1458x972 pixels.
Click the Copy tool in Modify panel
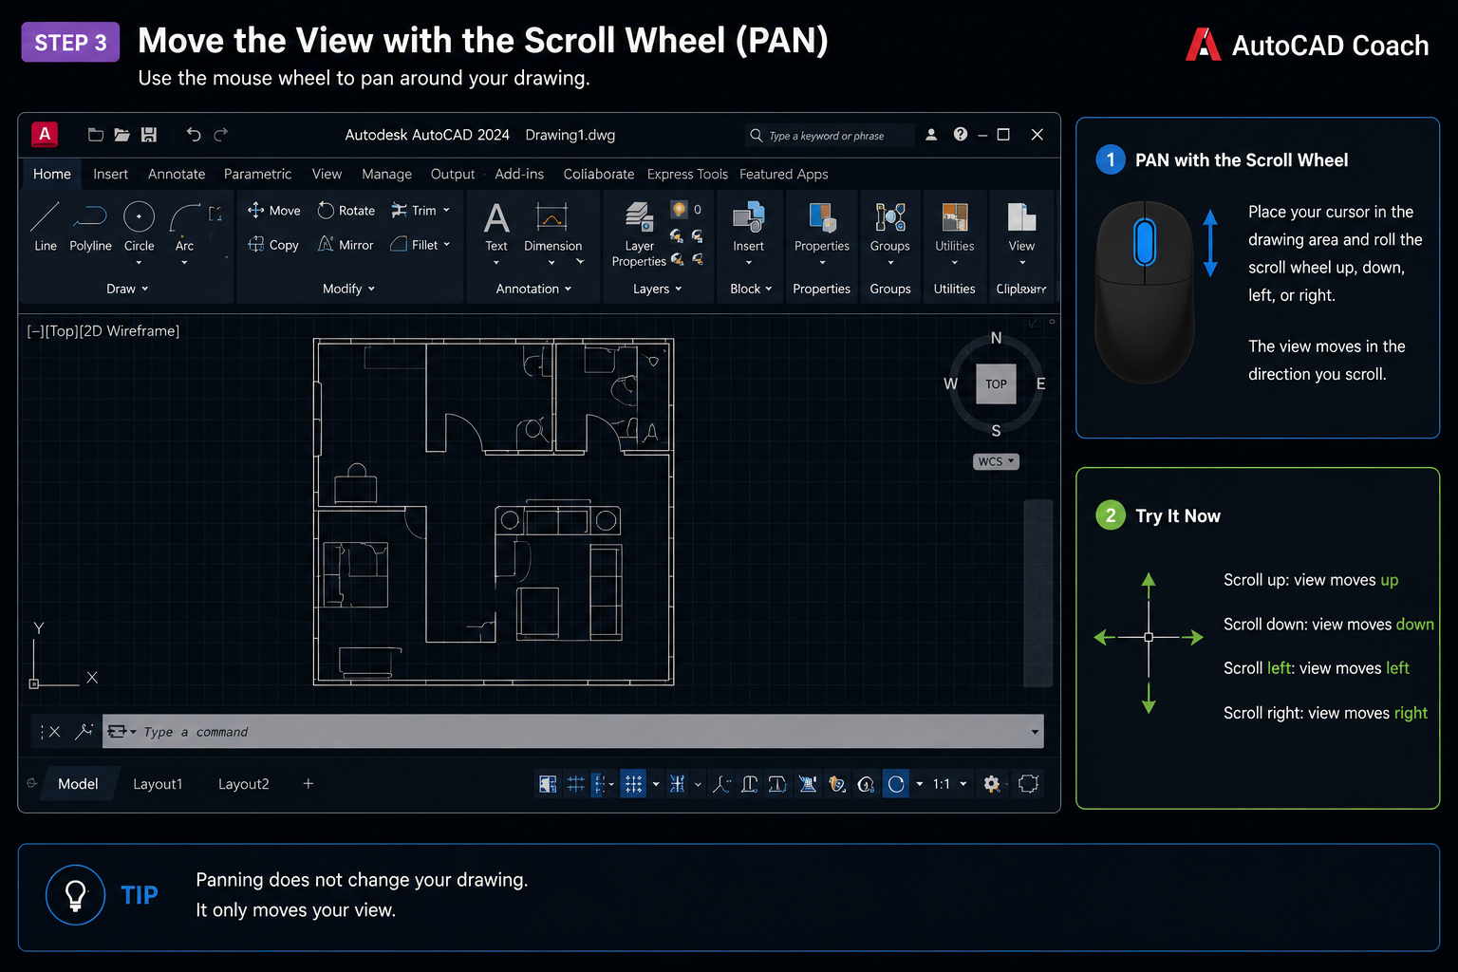point(273,244)
